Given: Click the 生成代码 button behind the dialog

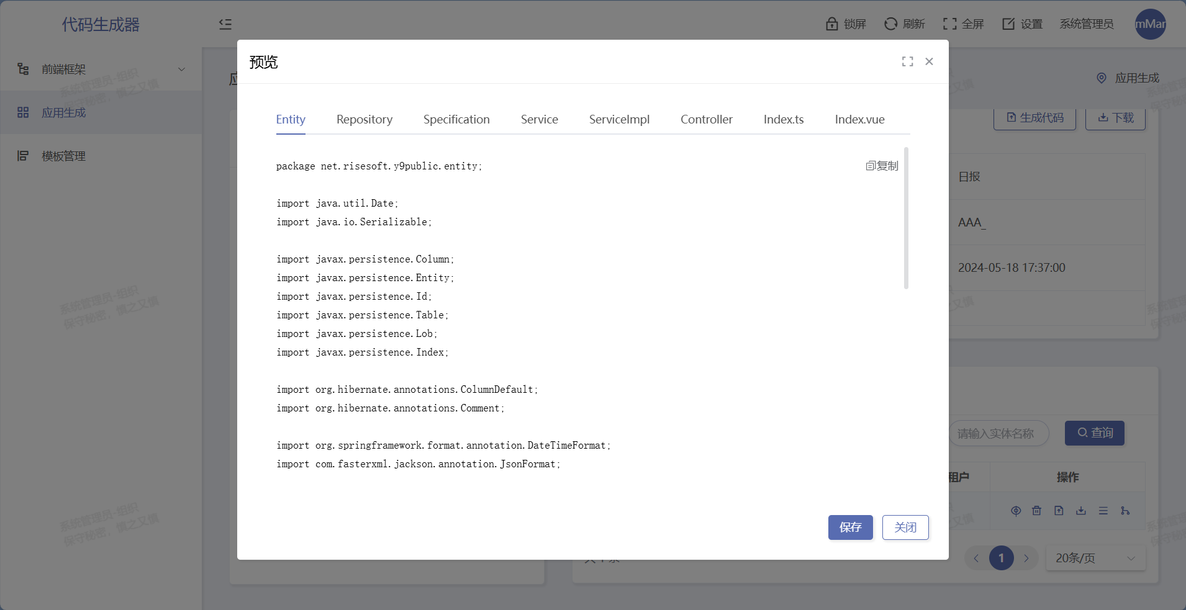Looking at the screenshot, I should (x=1034, y=118).
